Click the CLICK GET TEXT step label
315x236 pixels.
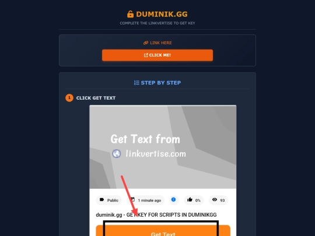[x=96, y=98]
